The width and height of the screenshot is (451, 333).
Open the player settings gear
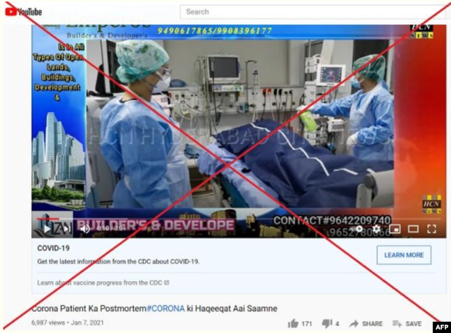pyautogui.click(x=376, y=228)
